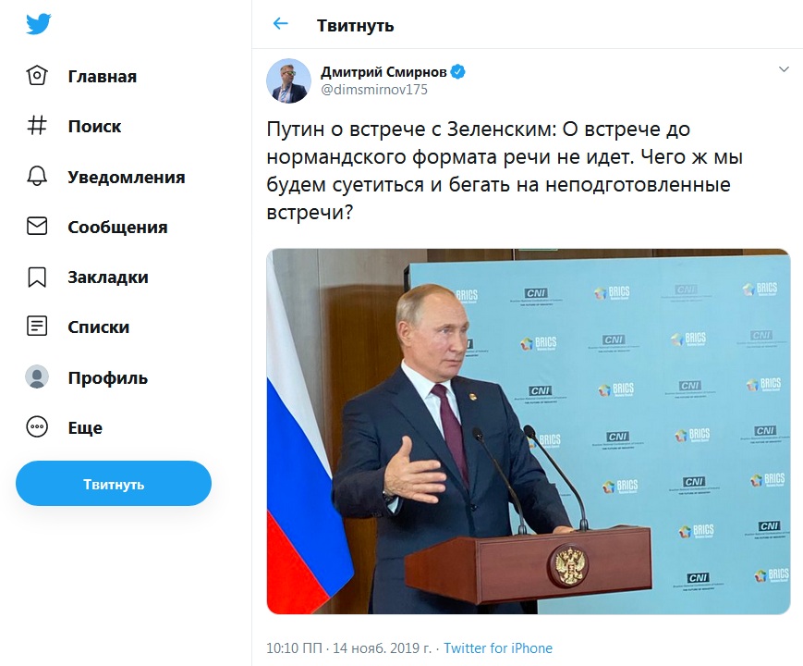This screenshot has width=803, height=666.
Task: Open the Главная menu item
Action: point(102,76)
